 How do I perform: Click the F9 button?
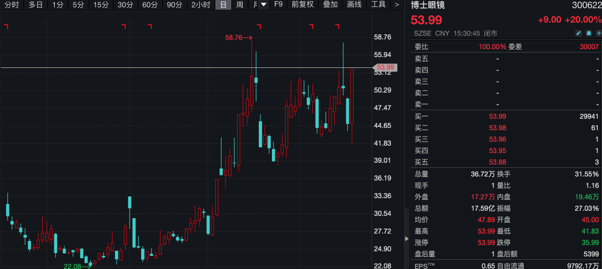point(278,5)
